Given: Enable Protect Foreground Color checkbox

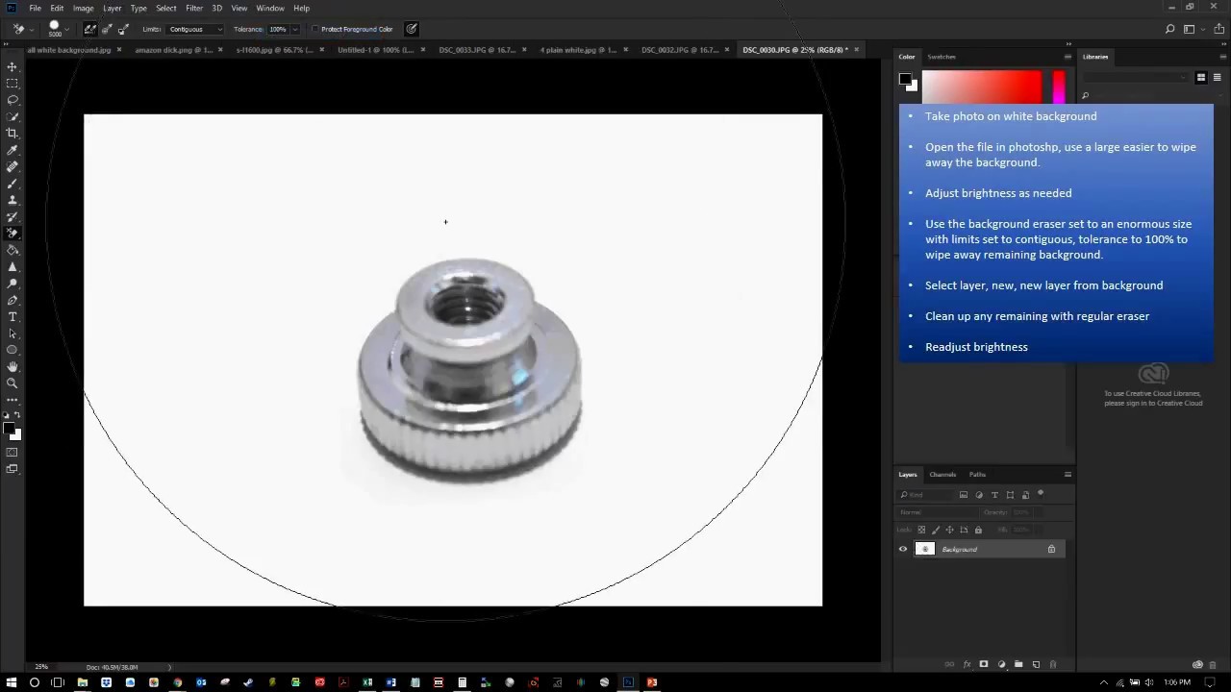Looking at the screenshot, I should coord(315,29).
